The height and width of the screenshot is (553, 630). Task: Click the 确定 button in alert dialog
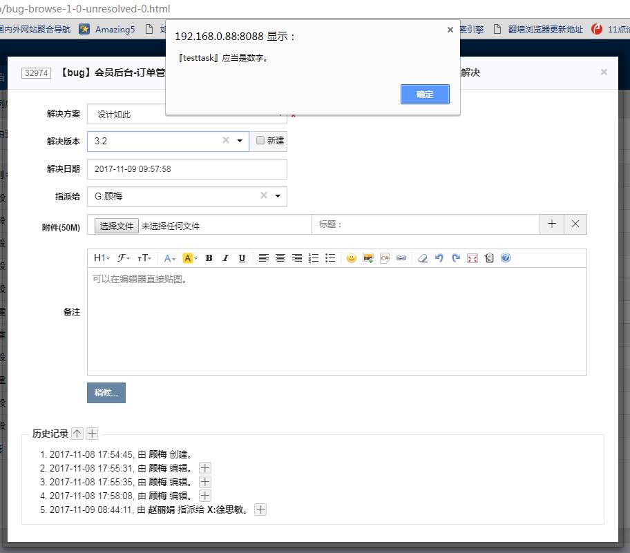tap(425, 95)
